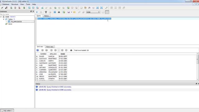
Task: Export query results from editor toolbar
Action: click(55, 12)
